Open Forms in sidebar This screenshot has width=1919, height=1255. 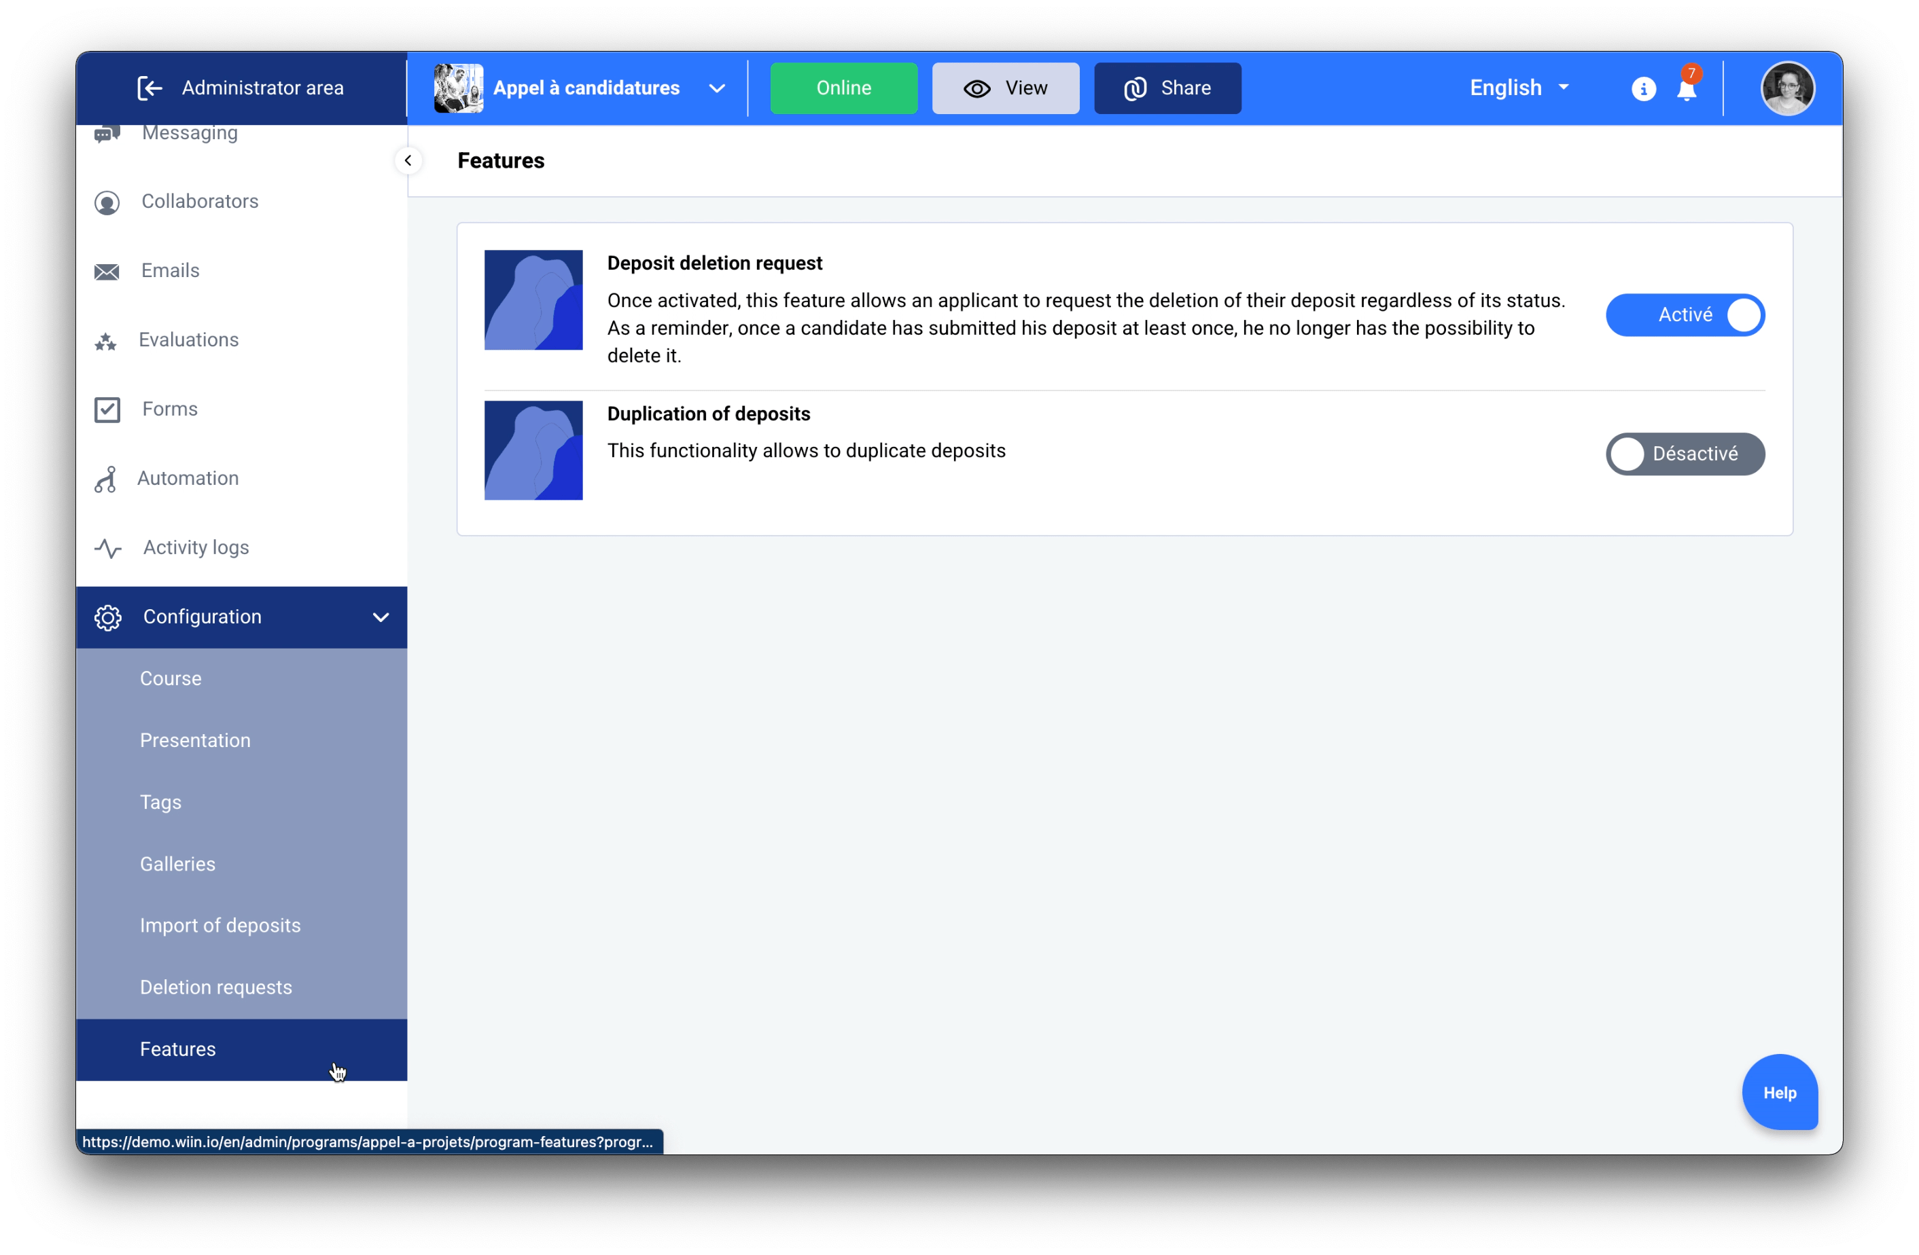coord(241,410)
